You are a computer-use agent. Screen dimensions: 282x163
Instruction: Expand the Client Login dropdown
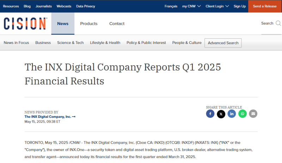(217, 6)
